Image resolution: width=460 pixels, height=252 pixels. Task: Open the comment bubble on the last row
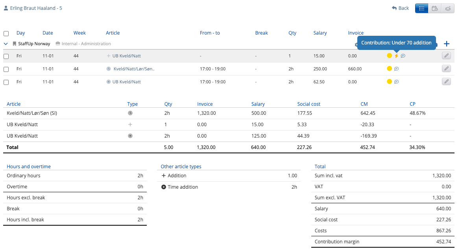396,82
